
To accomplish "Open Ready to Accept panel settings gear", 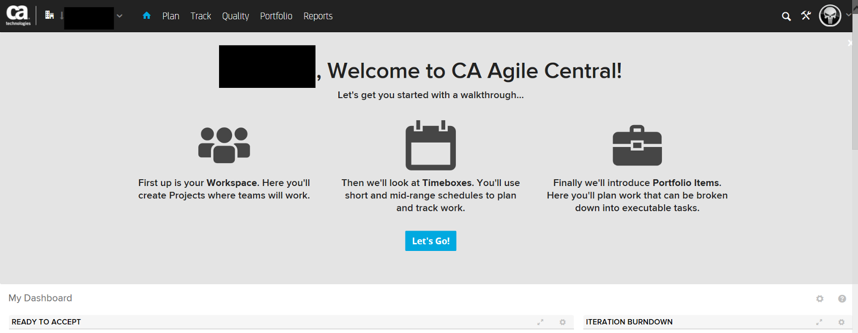I will 563,322.
